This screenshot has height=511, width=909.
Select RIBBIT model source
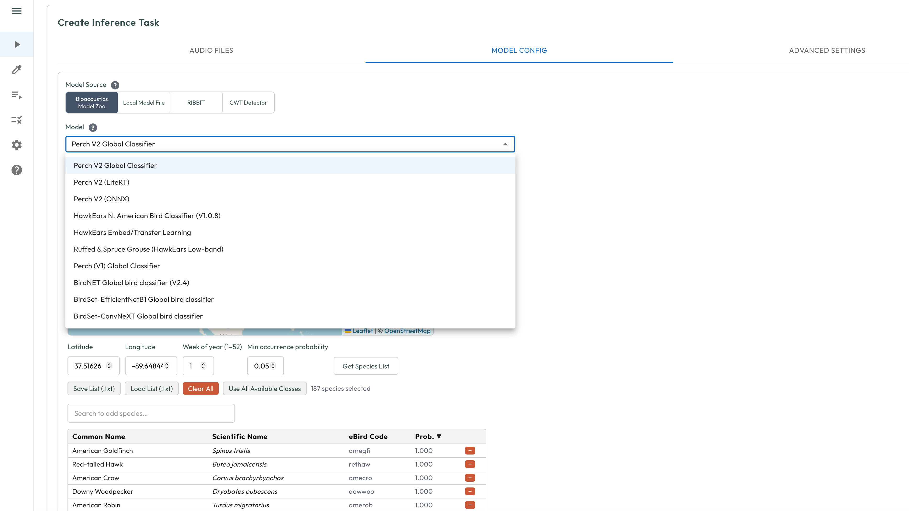(196, 103)
